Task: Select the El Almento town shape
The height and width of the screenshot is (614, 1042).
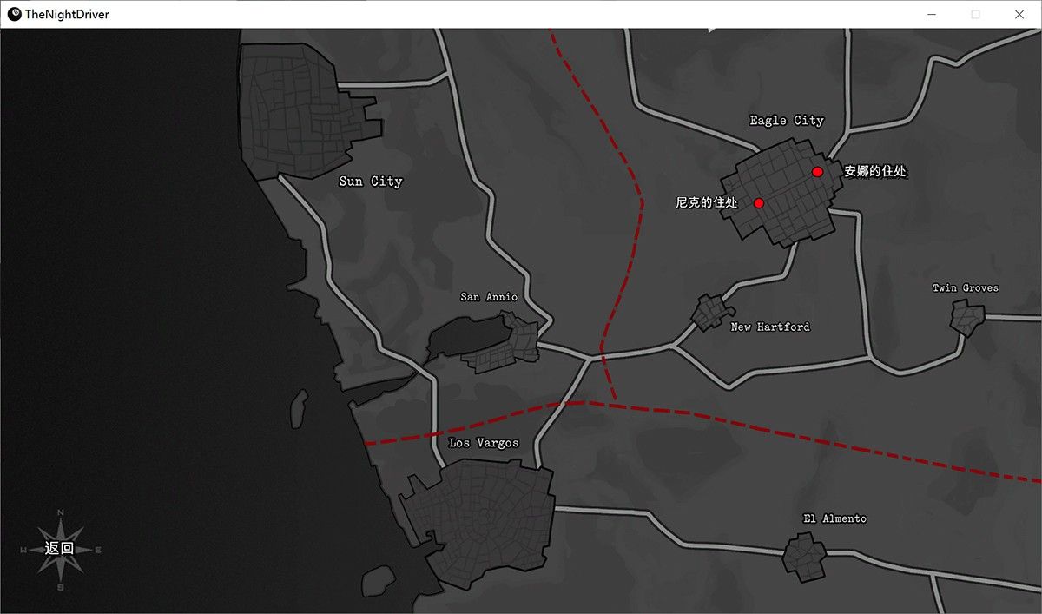Action: coord(804,555)
